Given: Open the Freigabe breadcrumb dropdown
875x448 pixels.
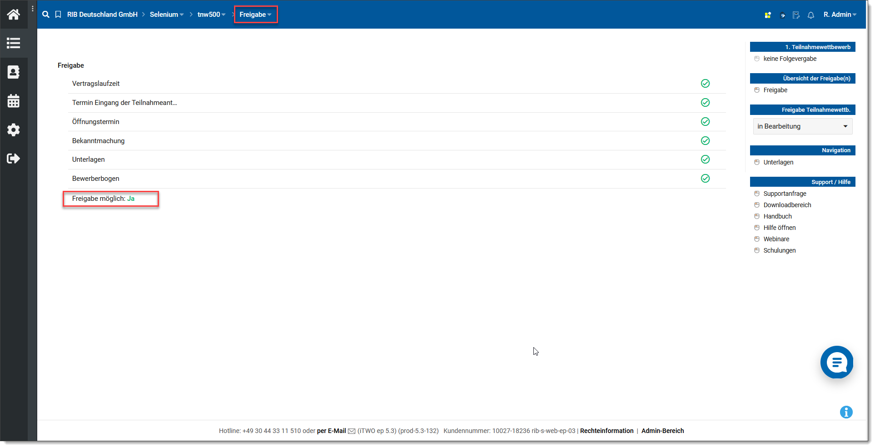Looking at the screenshot, I should [x=255, y=15].
